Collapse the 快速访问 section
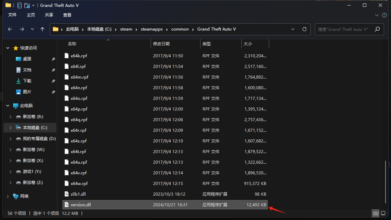391x220 pixels. click(x=8, y=48)
